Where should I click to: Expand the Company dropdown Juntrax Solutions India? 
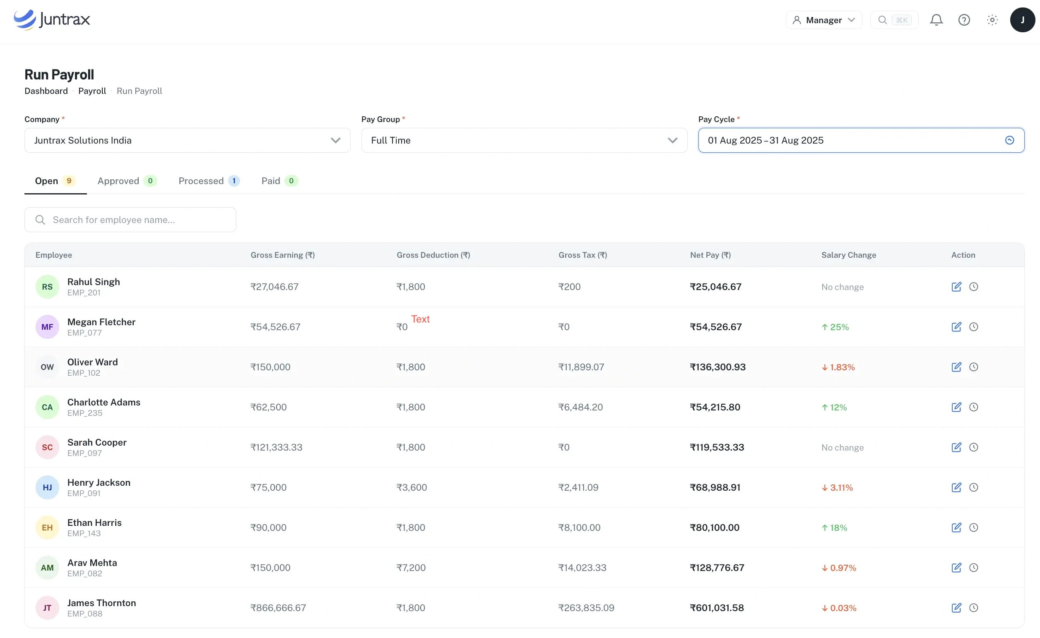point(187,141)
